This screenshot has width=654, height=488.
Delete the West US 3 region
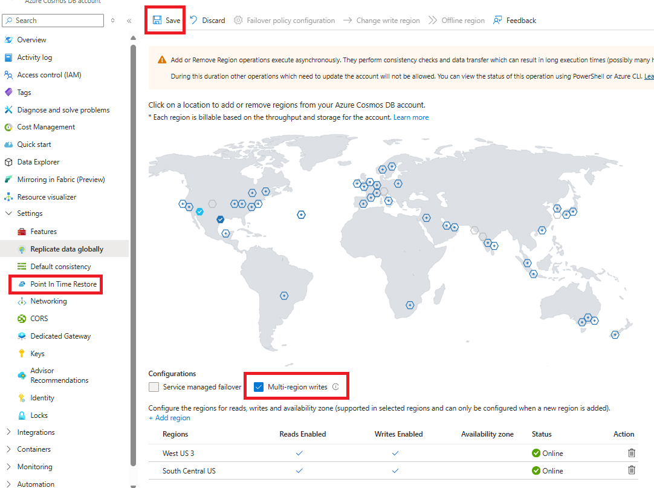(631, 453)
